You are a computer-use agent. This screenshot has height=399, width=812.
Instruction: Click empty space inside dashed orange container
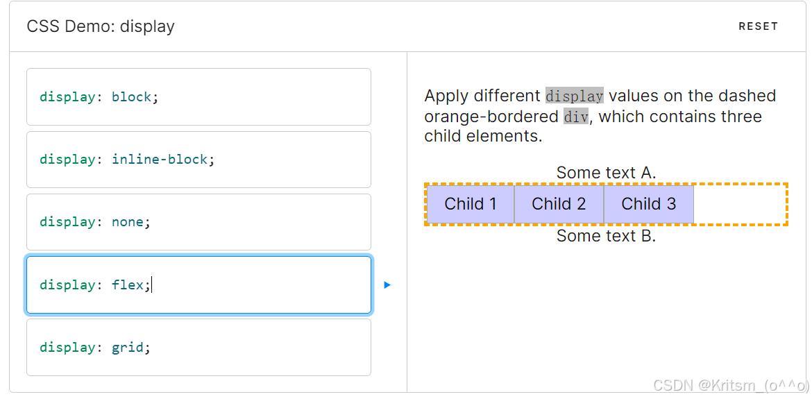click(739, 204)
